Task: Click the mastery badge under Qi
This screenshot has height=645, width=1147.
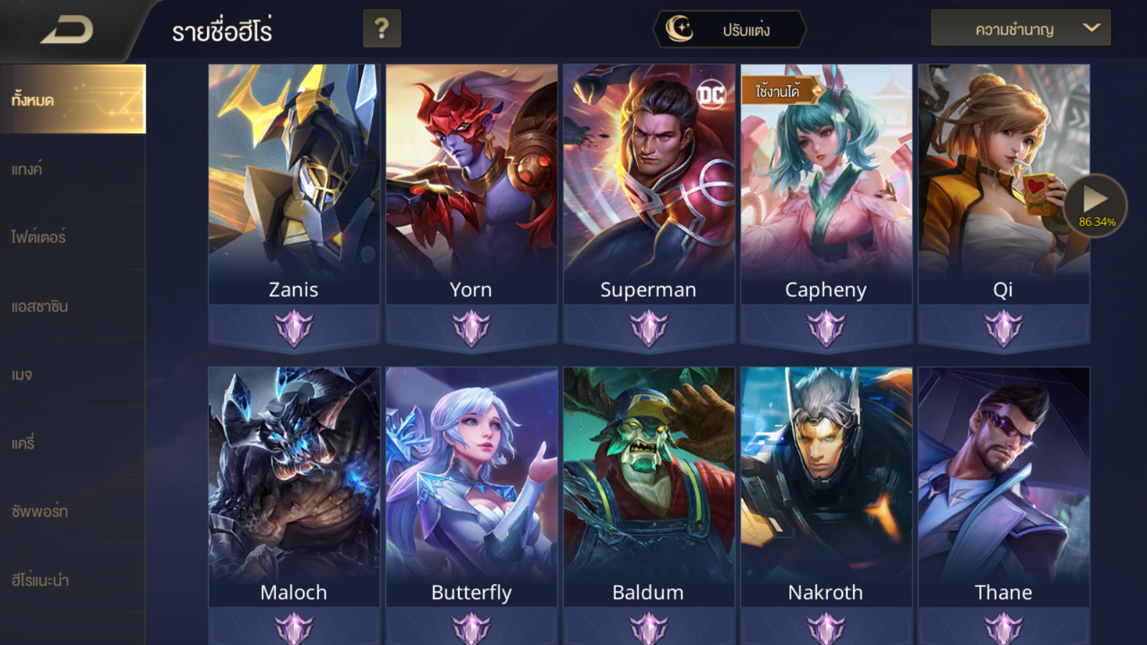Action: point(1004,328)
